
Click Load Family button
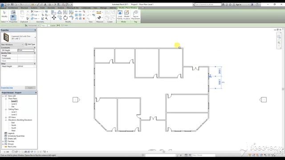coord(120,15)
